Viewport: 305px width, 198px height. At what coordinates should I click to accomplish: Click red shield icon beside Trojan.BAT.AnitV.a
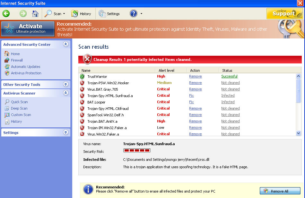82,121
